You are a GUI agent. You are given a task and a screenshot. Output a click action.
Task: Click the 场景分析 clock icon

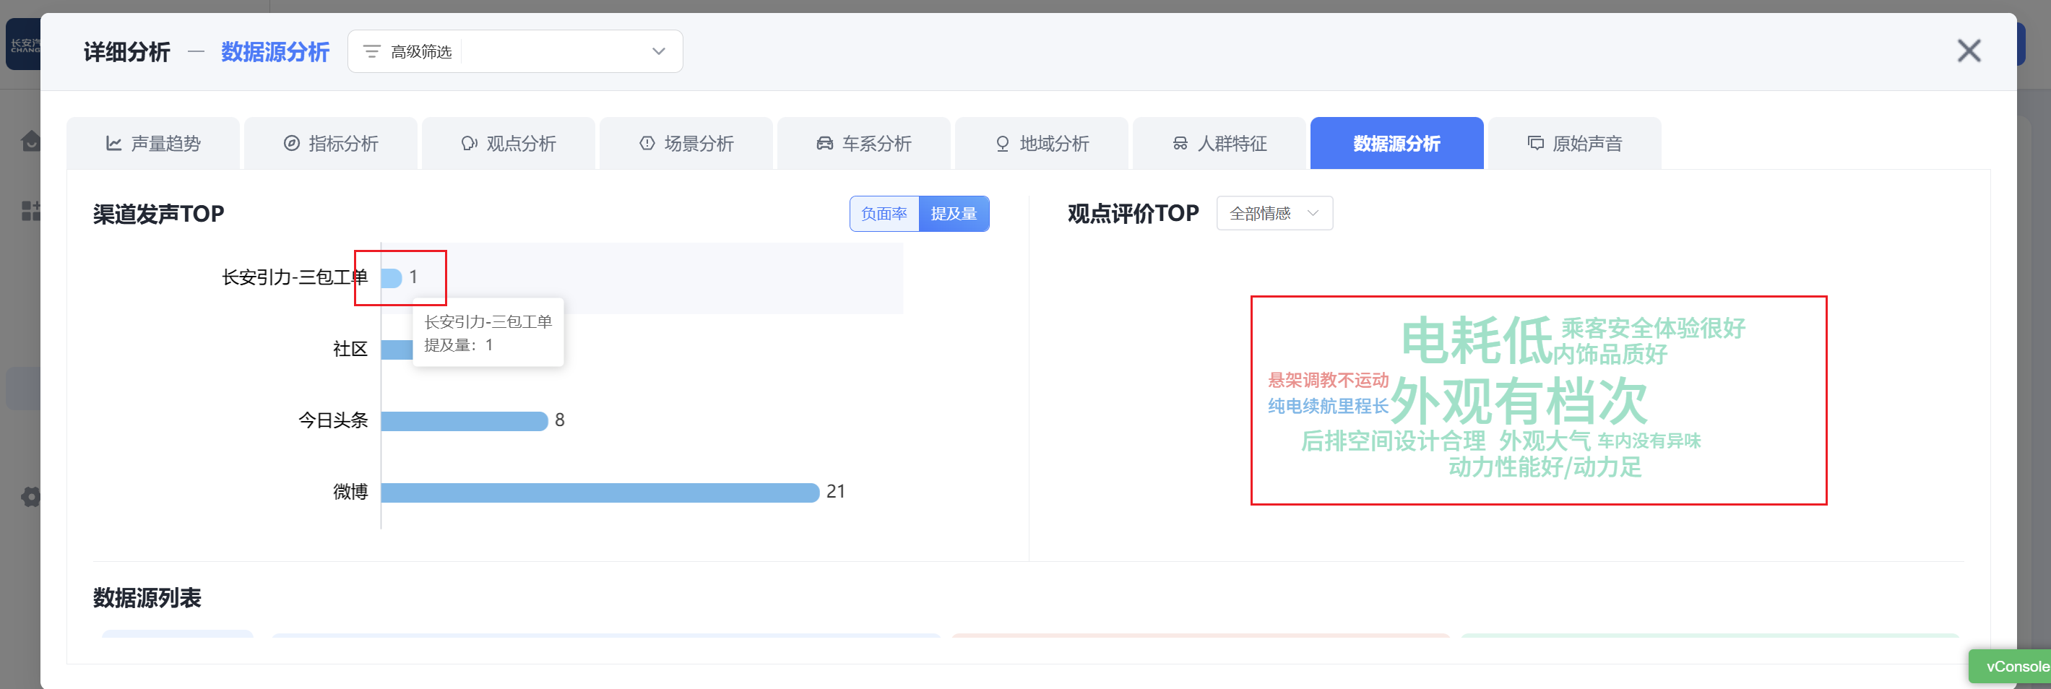click(647, 144)
